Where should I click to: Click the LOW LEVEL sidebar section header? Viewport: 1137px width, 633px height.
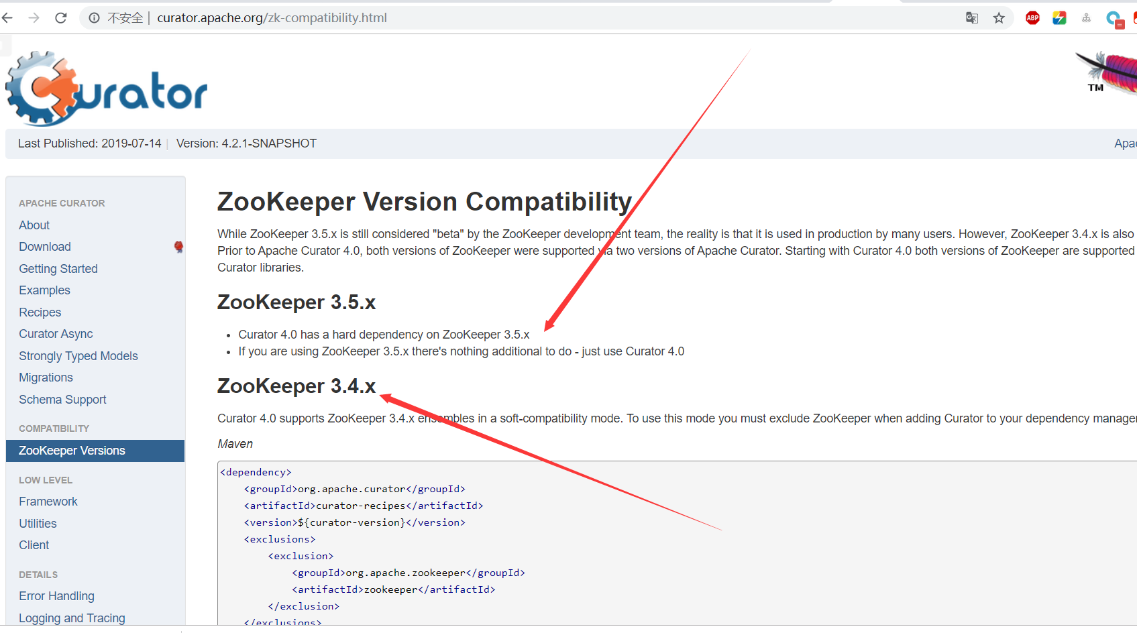[x=46, y=480]
